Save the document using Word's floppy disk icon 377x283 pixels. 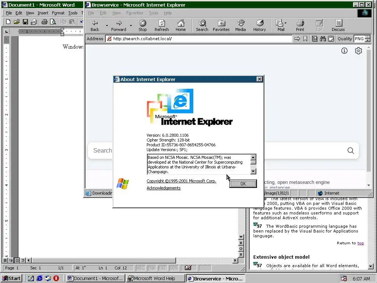click(x=25, y=22)
